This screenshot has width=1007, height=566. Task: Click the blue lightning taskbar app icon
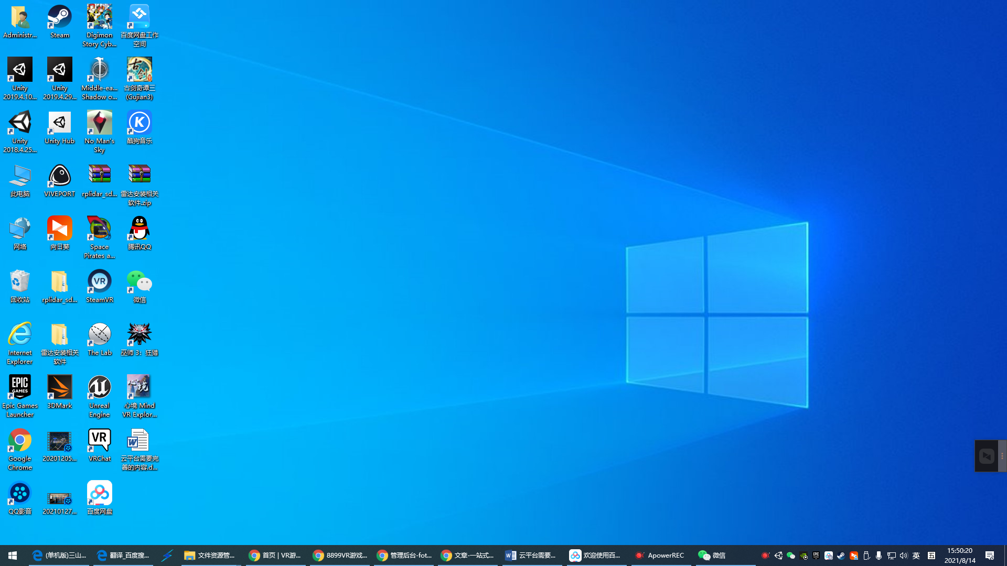(x=167, y=555)
